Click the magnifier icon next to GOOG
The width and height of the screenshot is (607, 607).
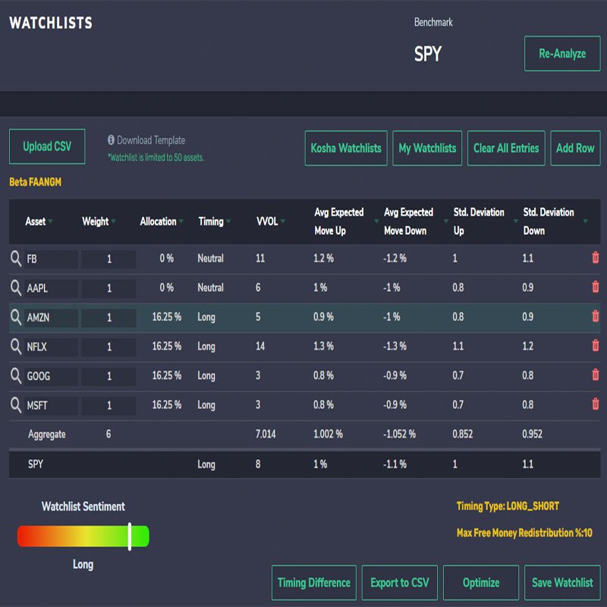click(15, 376)
